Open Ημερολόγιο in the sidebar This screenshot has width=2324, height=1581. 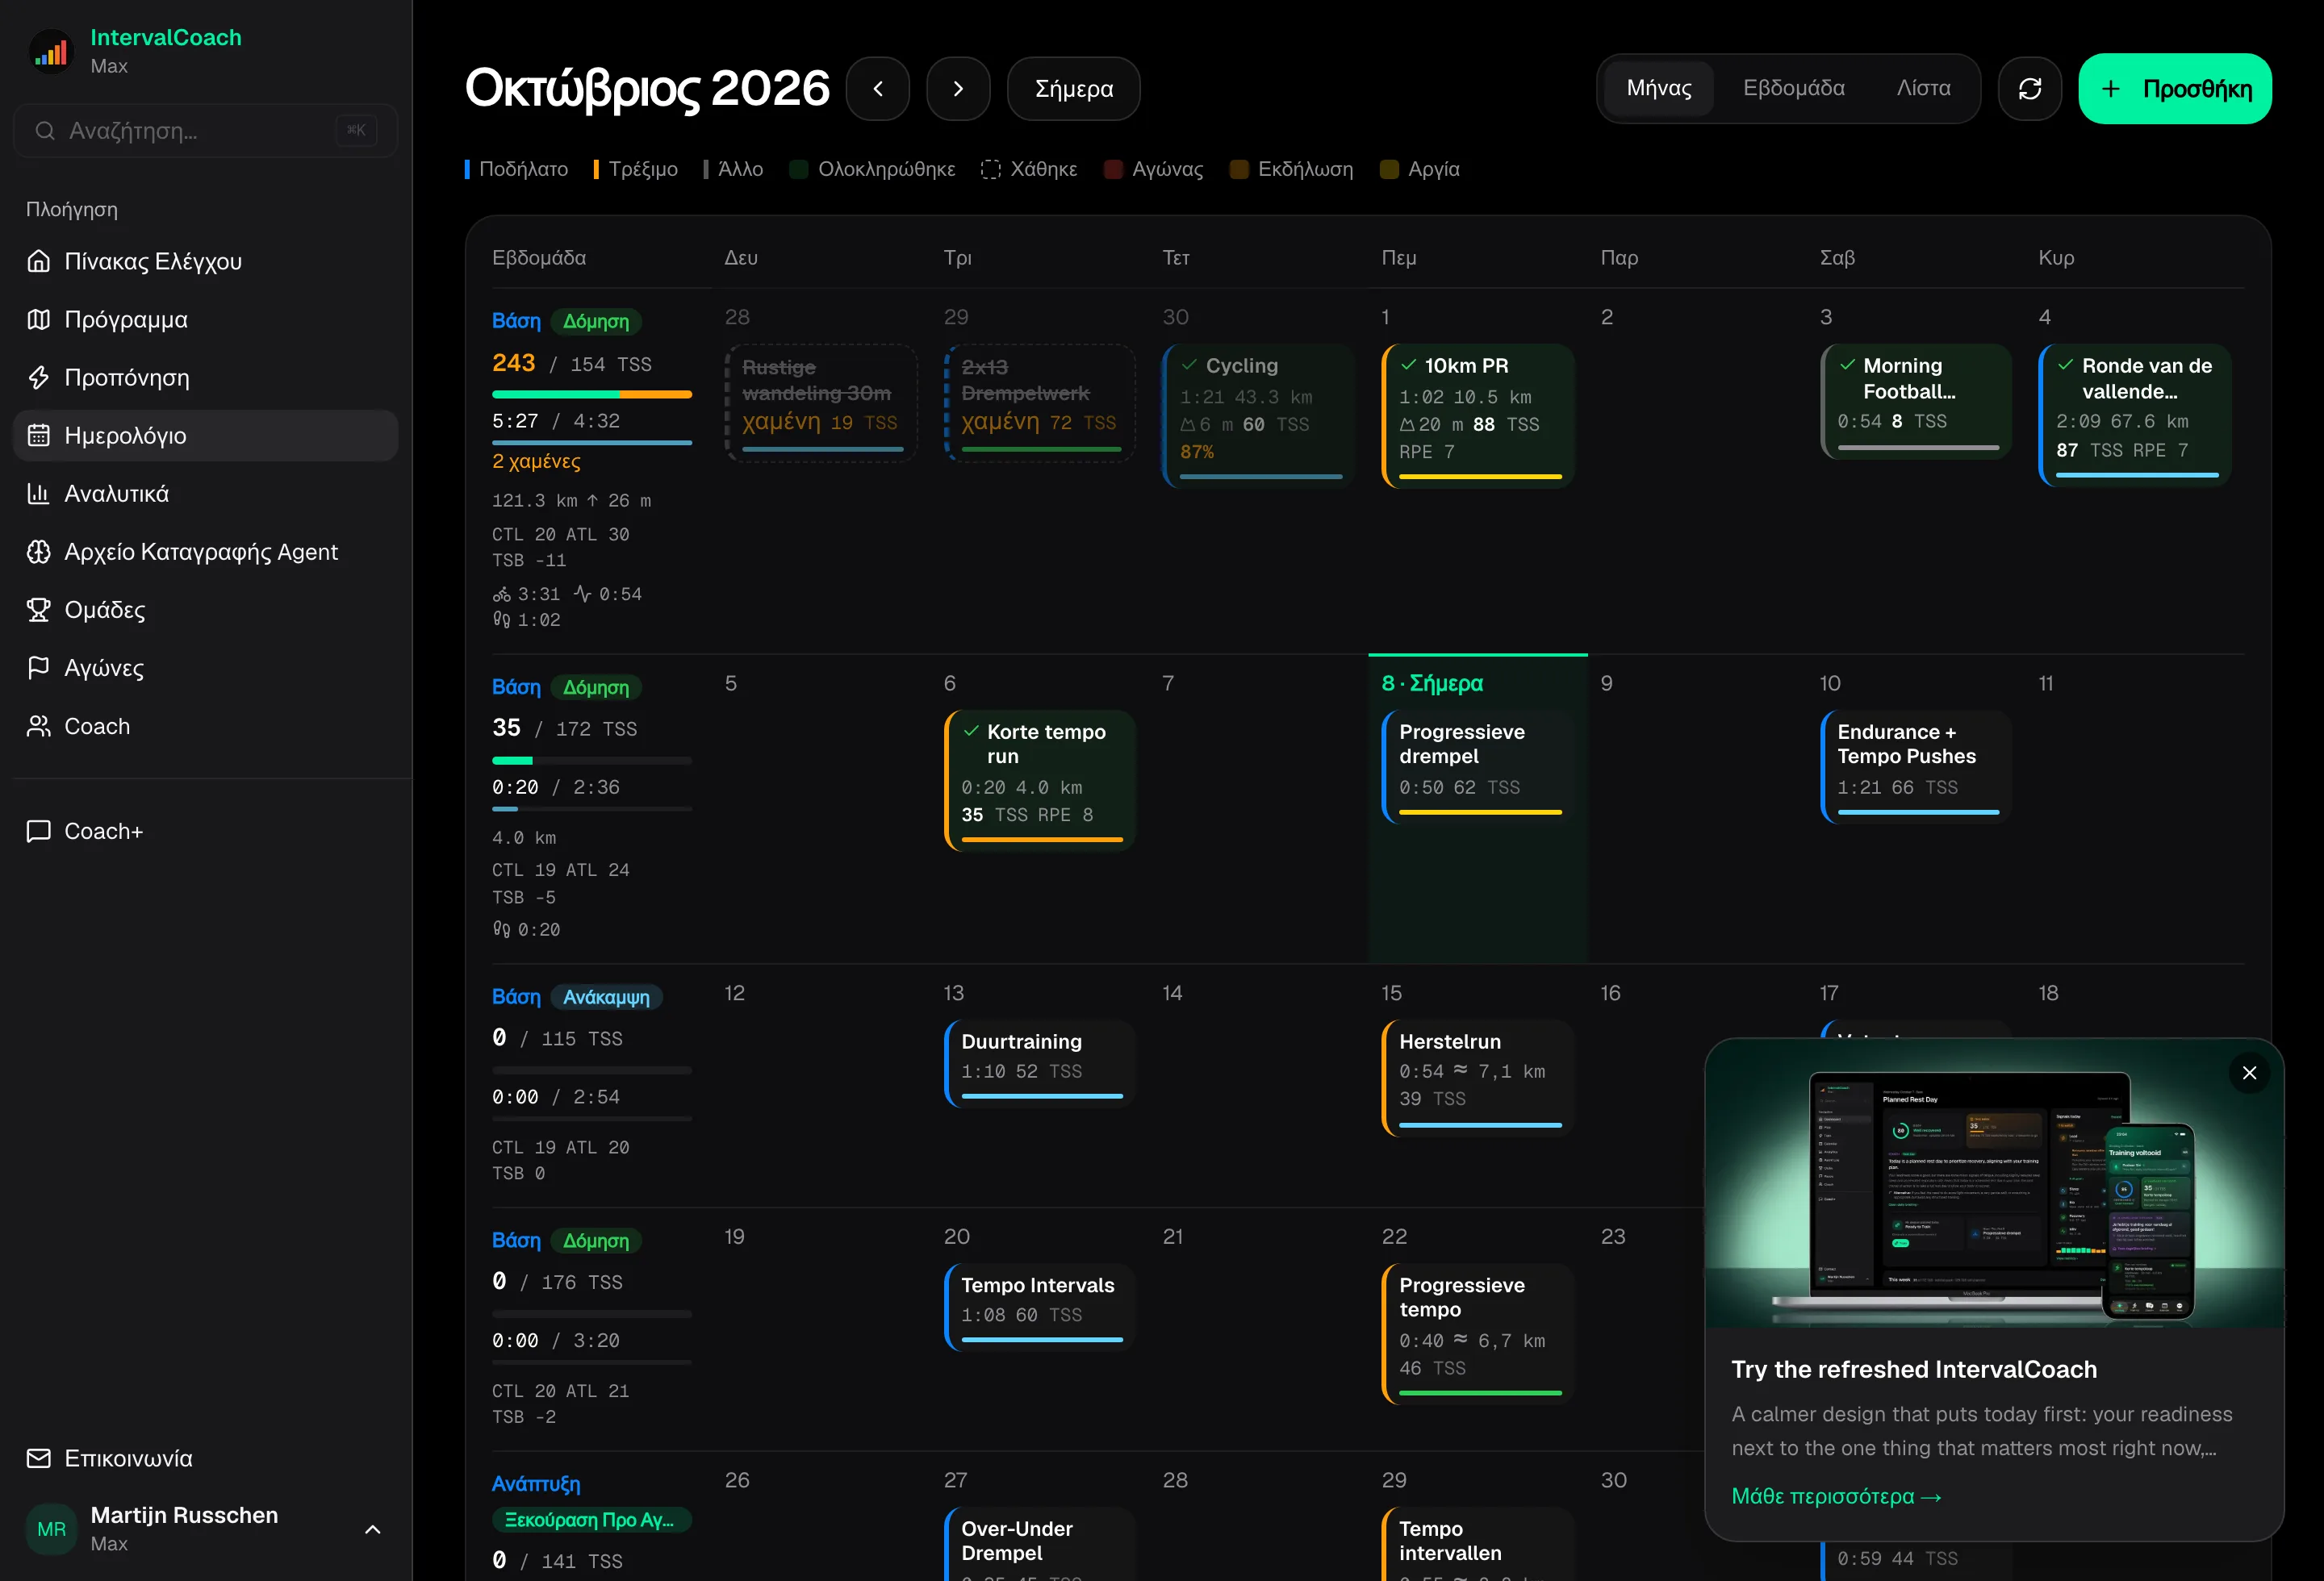pos(206,435)
